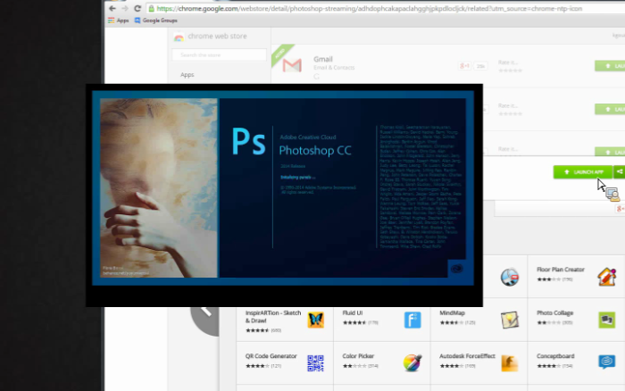Click the QR Code Generator icon
625x391 pixels.
coord(315,362)
